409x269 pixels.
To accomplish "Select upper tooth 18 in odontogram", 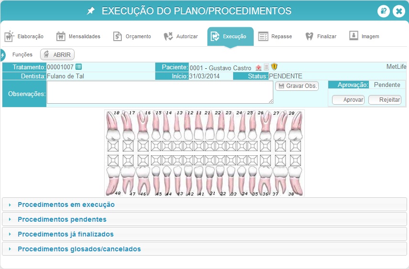I will coord(113,126).
